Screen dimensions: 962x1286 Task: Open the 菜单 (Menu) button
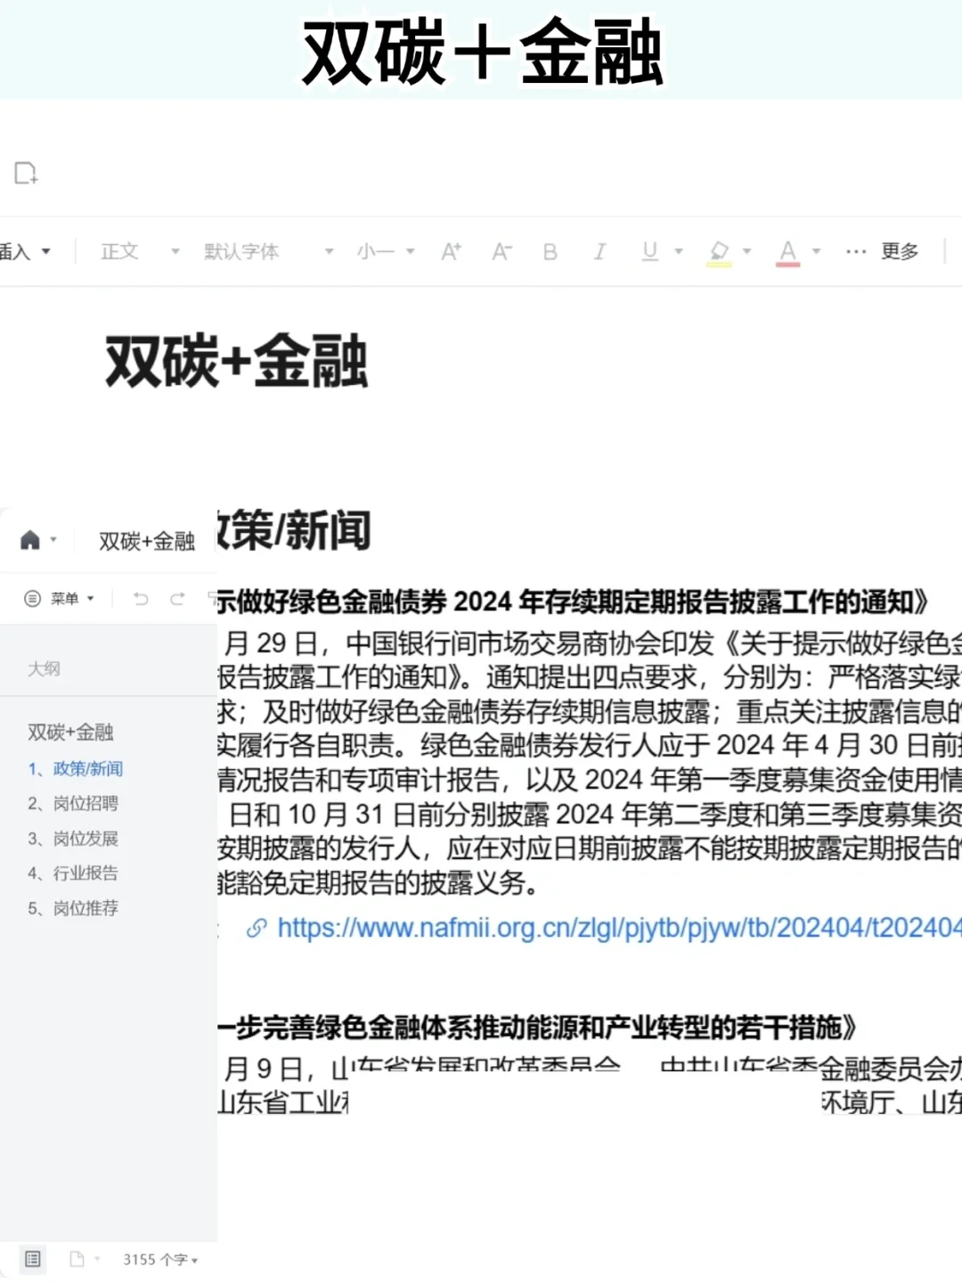(59, 599)
